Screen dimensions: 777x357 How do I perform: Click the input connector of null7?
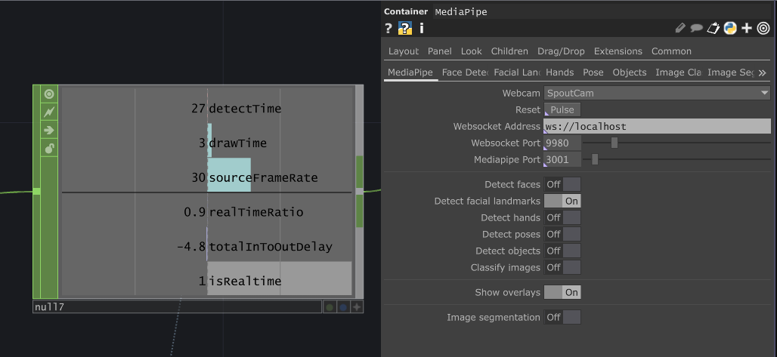tap(37, 191)
